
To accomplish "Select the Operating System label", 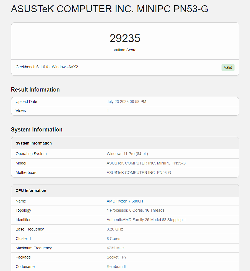I will coord(31,154).
